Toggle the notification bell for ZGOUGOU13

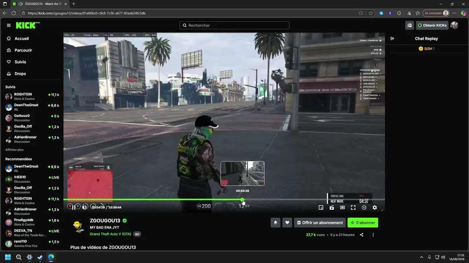276,222
